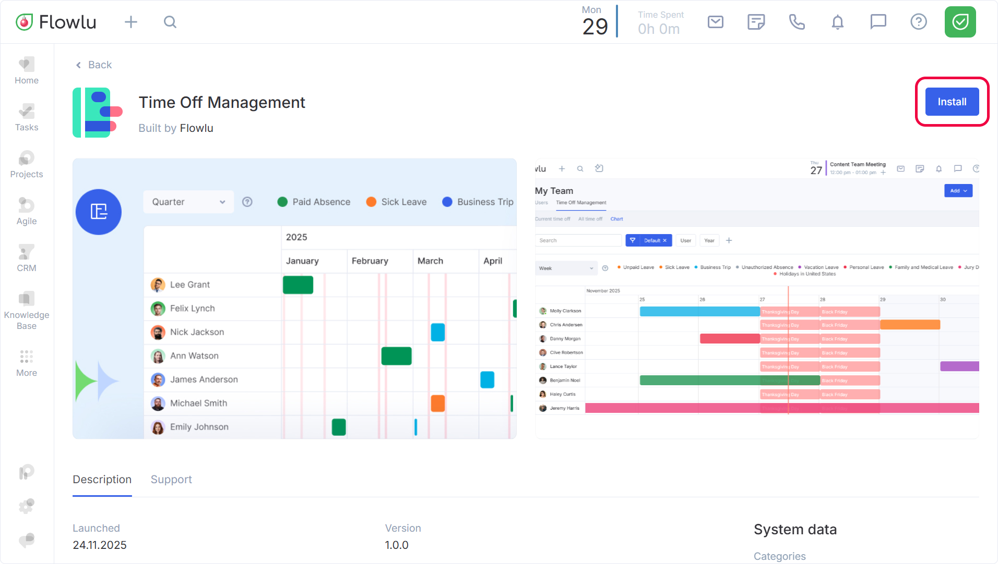Click the phone call icon
The height and width of the screenshot is (564, 998).
click(x=797, y=22)
